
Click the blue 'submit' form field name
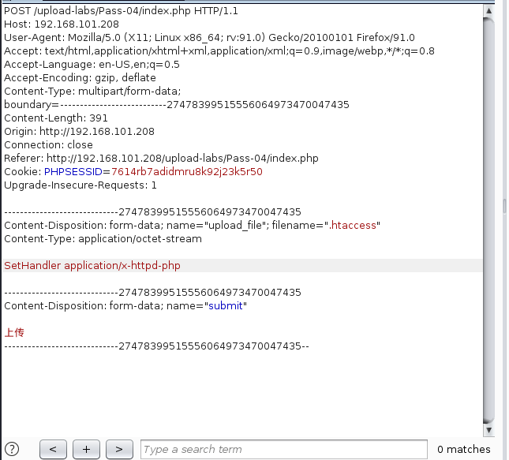pyautogui.click(x=225, y=306)
